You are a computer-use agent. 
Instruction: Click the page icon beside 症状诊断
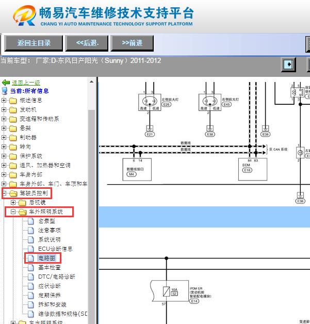pyautogui.click(x=31, y=286)
